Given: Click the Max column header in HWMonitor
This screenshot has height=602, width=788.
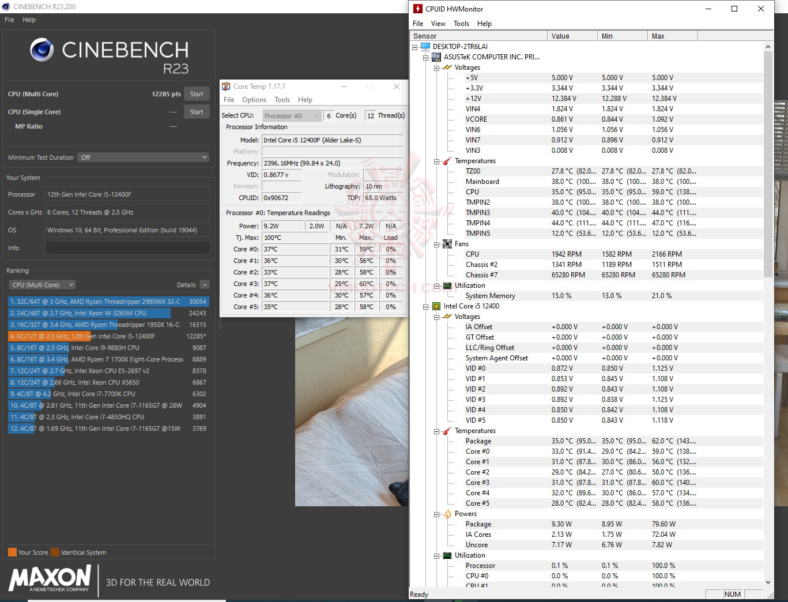Looking at the screenshot, I should point(673,36).
